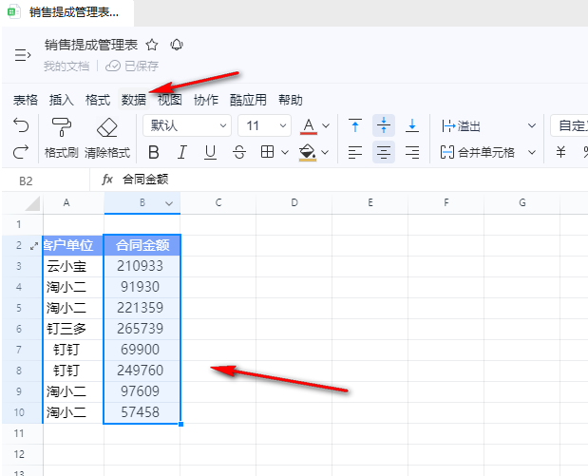Viewport: 588px width, 476px height.
Task: Select cell with value 265739
Action: 142,329
